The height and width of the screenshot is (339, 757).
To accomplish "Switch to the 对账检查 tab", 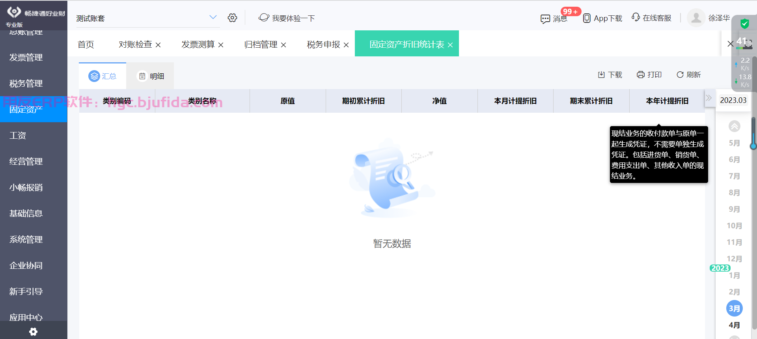I will [135, 44].
